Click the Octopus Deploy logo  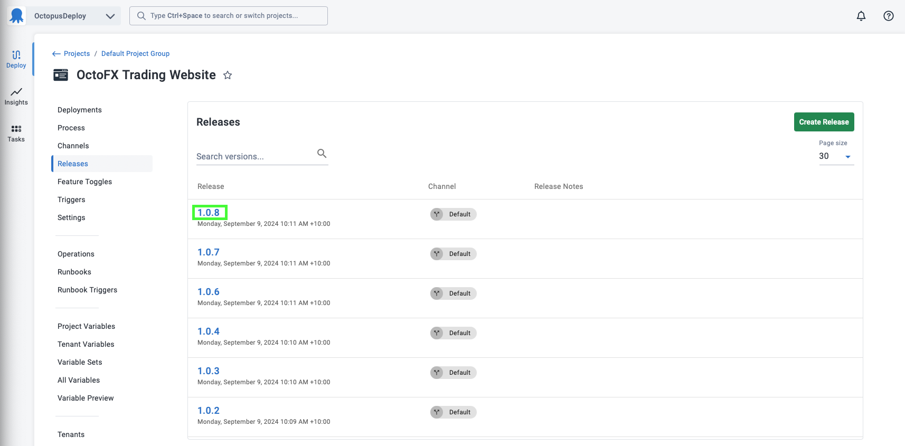point(17,16)
